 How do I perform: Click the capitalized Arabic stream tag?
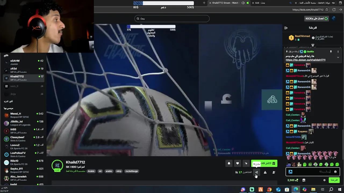[x=91, y=171]
